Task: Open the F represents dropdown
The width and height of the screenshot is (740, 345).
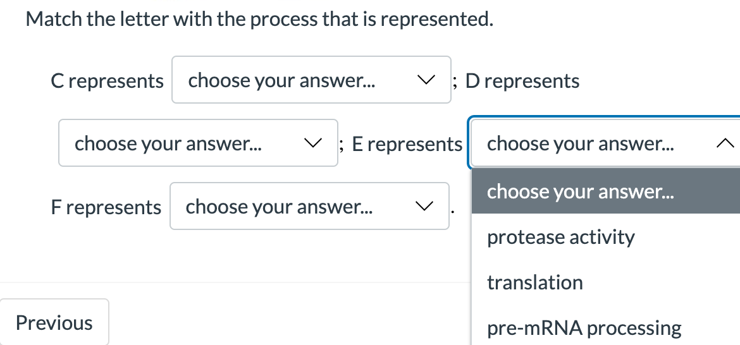Action: 309,207
